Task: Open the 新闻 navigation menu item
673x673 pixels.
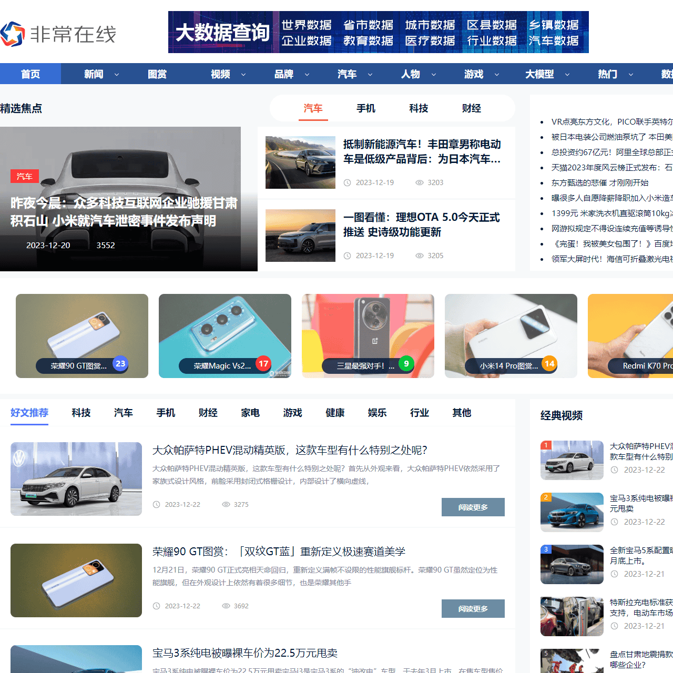Action: (94, 74)
